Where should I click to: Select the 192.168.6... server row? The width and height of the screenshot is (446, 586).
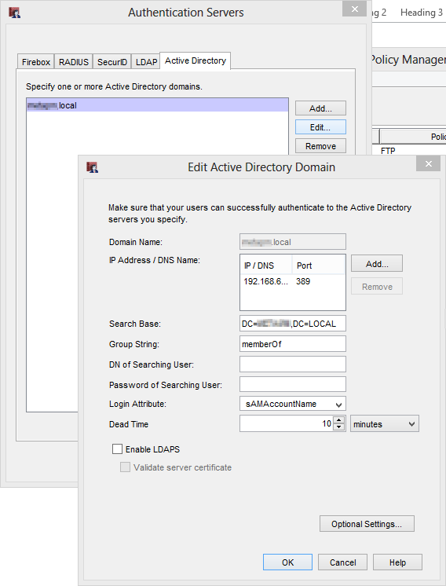point(292,281)
